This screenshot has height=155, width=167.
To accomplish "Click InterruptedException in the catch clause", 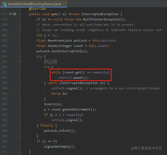I will (79, 83).
